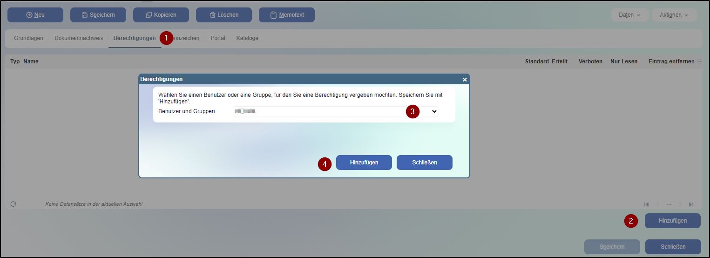Open the Memotext button
Viewport: 710px width, 258px height.
click(287, 15)
